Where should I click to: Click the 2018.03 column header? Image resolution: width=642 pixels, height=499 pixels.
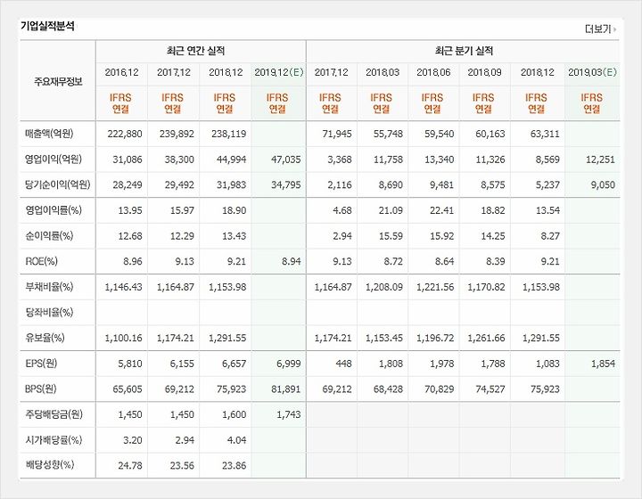point(383,72)
